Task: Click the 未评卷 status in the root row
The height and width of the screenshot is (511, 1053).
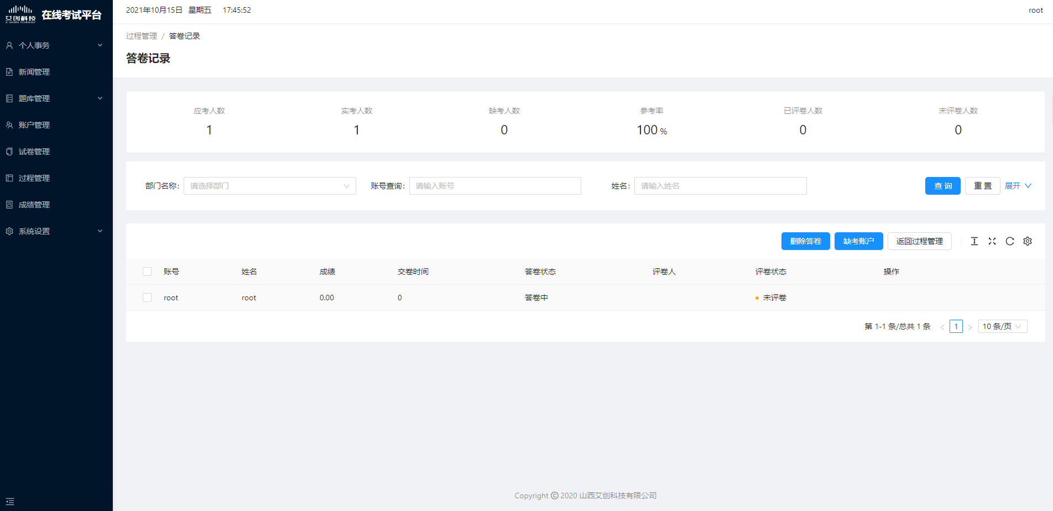Action: (x=771, y=298)
